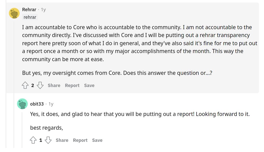Viewport: 264px width, 152px height.
Task: Open Rehrar username profile link
Action: (x=29, y=10)
